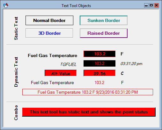Click the vertical Dynamic Text section label
162x130 pixels.
[16, 72]
